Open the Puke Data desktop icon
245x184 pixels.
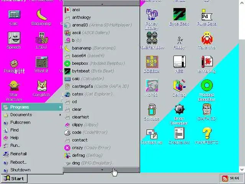tap(207, 17)
